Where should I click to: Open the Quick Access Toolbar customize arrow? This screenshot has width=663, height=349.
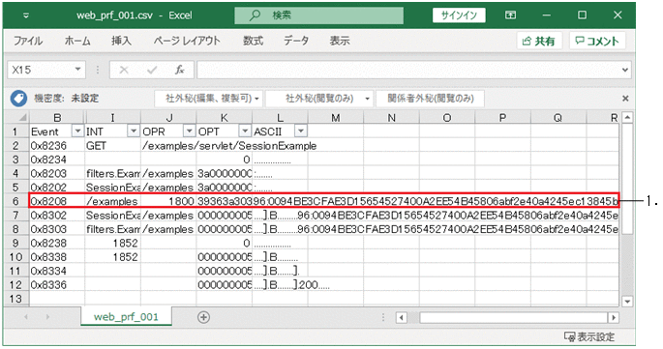[x=26, y=15]
